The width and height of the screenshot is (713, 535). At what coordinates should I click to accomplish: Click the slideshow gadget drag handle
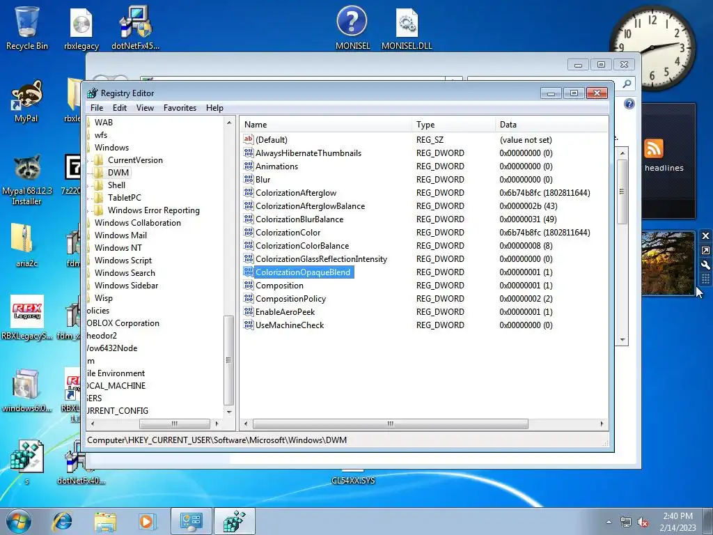(x=705, y=279)
